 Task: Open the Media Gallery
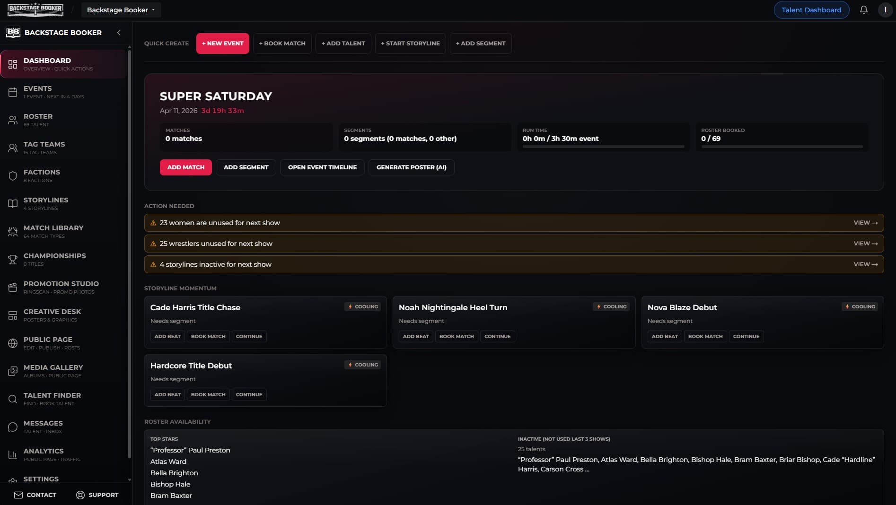tap(53, 371)
